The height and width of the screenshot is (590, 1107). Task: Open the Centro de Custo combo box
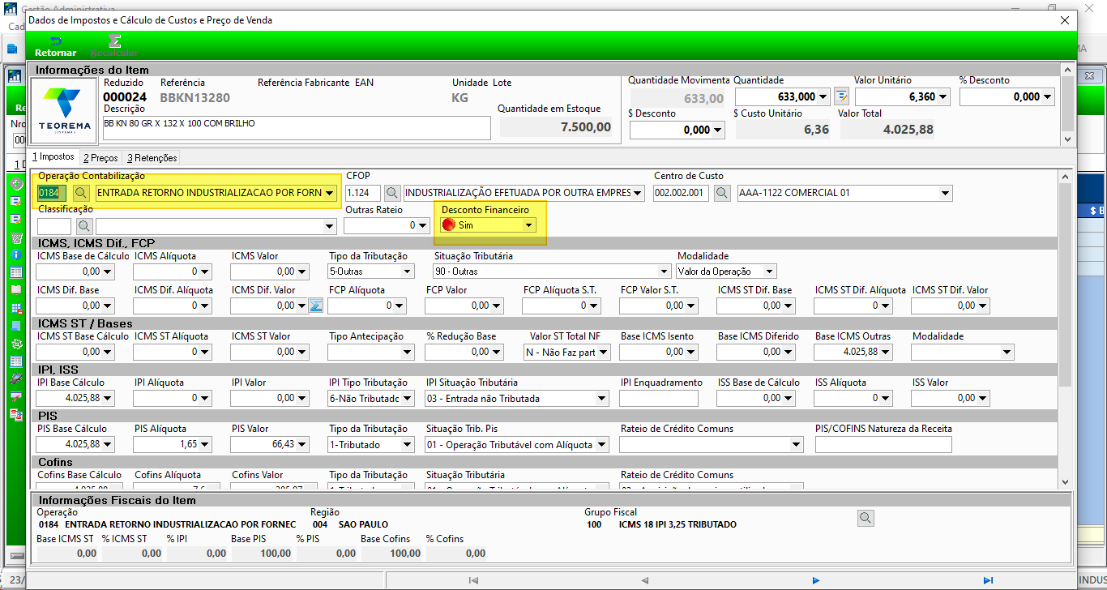click(x=945, y=193)
